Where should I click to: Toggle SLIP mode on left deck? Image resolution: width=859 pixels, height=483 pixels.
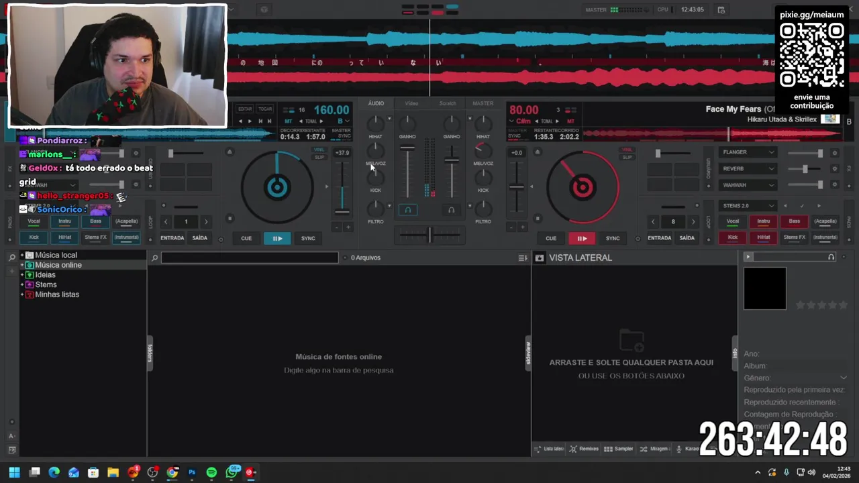pyautogui.click(x=319, y=157)
